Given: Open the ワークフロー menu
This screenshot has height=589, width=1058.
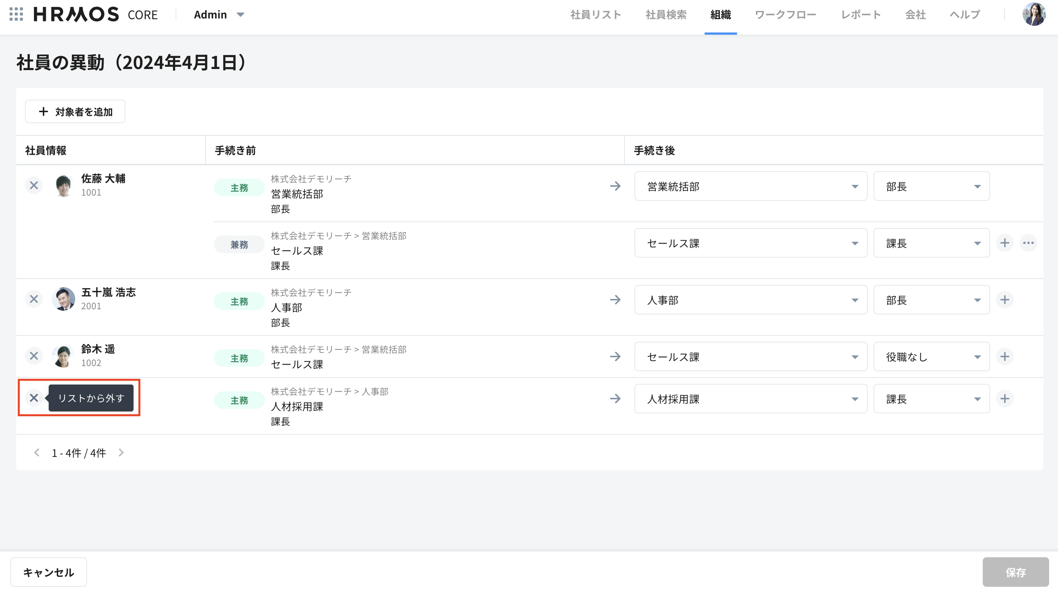Looking at the screenshot, I should point(785,15).
